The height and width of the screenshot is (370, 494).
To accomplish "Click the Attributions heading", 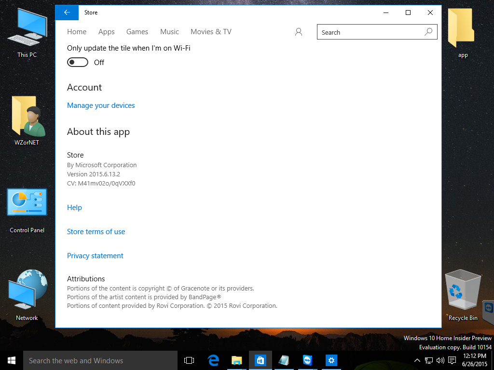I will pyautogui.click(x=86, y=279).
